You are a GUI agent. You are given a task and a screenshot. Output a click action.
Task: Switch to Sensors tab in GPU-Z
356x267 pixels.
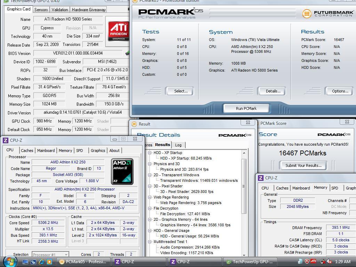point(41,9)
